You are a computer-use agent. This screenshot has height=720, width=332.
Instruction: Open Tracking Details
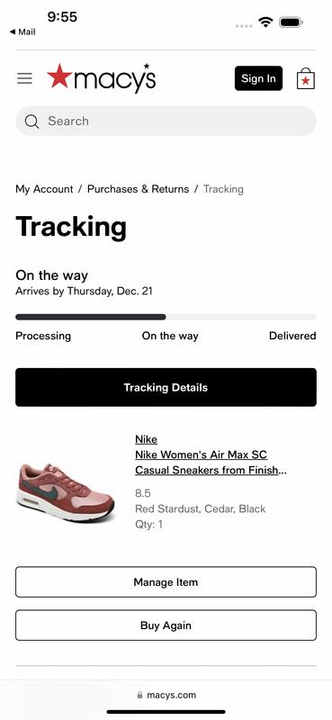tap(166, 387)
